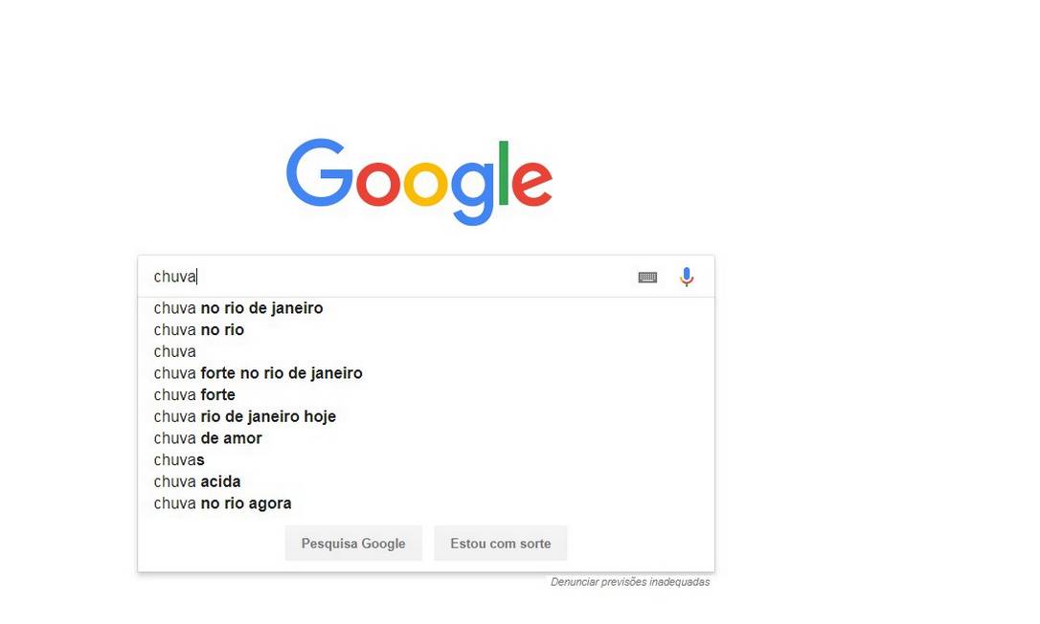This screenshot has height=624, width=1040.
Task: Select the 'chuvas' suggestion
Action: [x=179, y=460]
